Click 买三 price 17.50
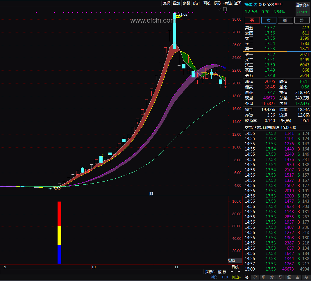311x281 pixels. [x=270, y=65]
